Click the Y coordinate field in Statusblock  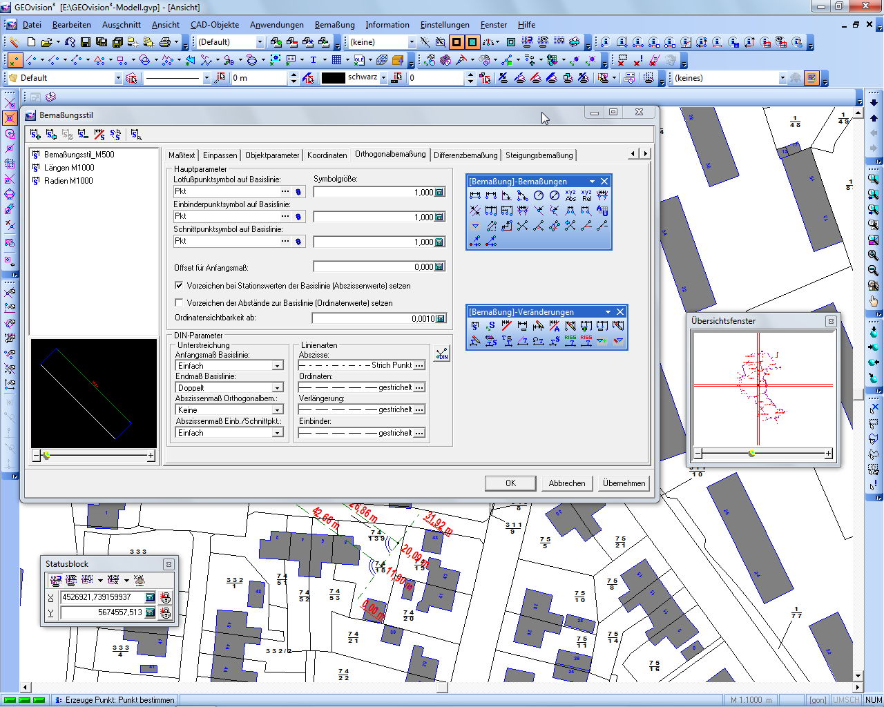(102, 612)
